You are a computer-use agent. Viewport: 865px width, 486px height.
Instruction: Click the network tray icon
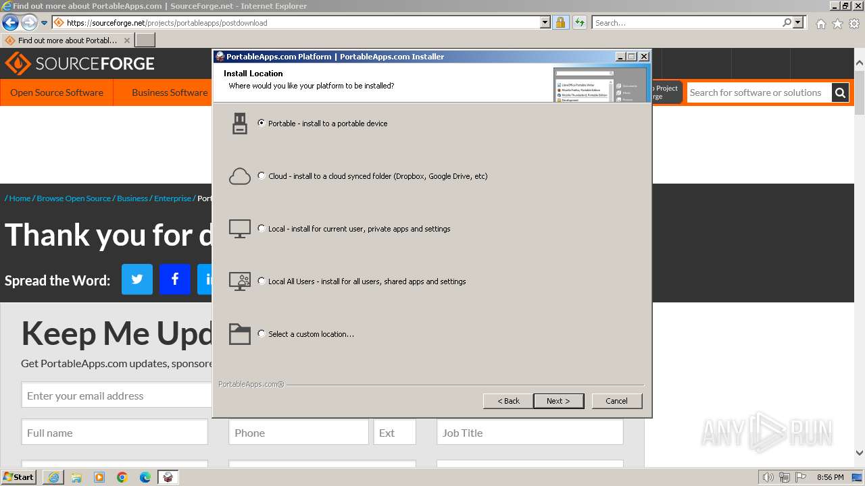pos(785,477)
